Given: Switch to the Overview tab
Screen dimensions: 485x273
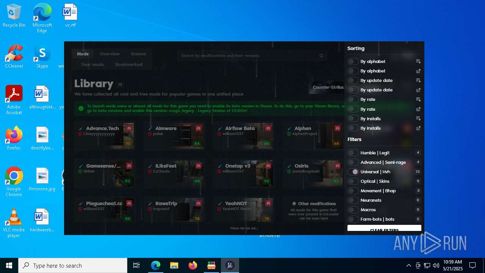Looking at the screenshot, I should click(x=110, y=54).
